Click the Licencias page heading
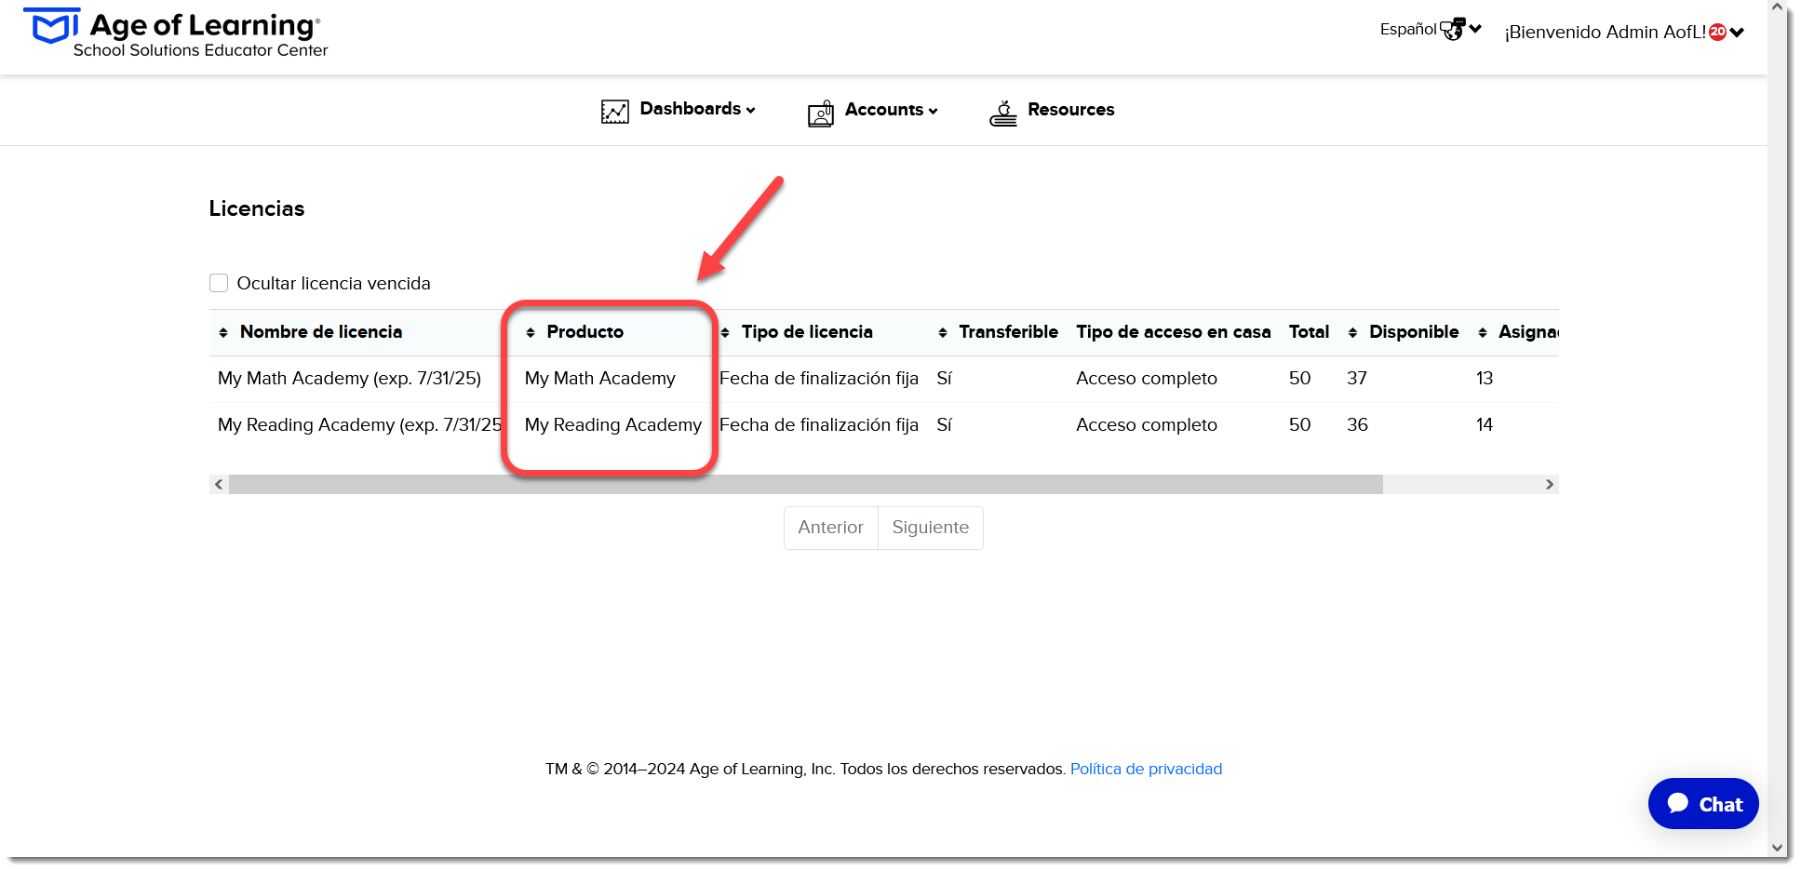Viewport: 1801px width, 871px height. (x=257, y=208)
